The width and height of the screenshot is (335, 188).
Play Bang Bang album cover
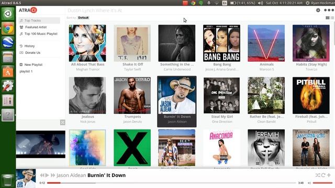[x=221, y=43]
